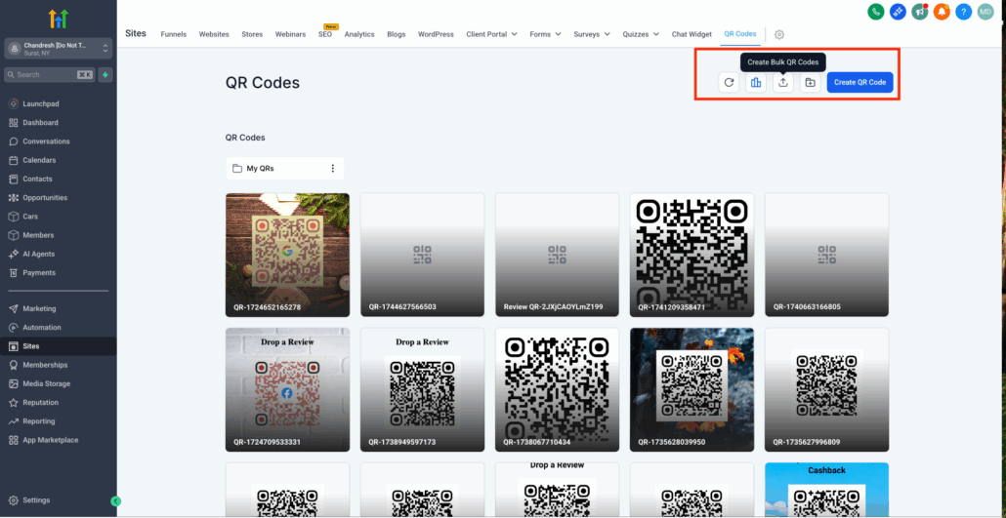
Task: Open Settings in the sidebar
Action: click(36, 500)
